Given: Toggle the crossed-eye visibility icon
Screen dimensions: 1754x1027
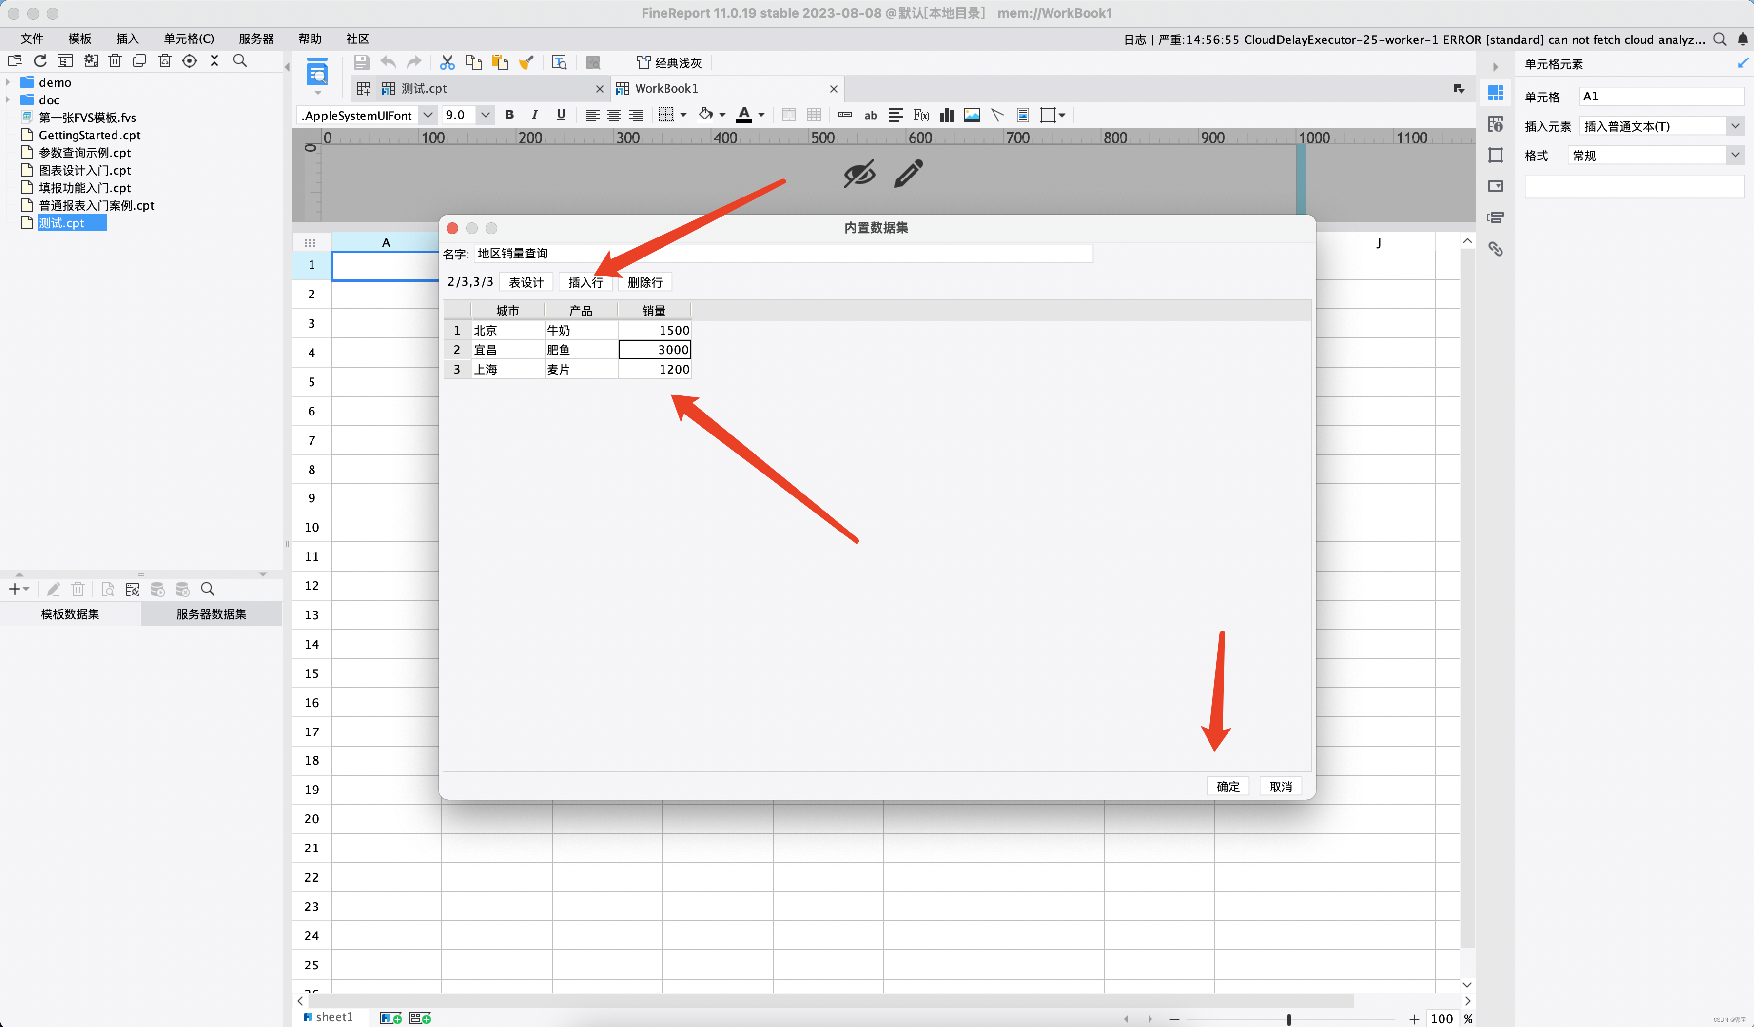Looking at the screenshot, I should [859, 174].
